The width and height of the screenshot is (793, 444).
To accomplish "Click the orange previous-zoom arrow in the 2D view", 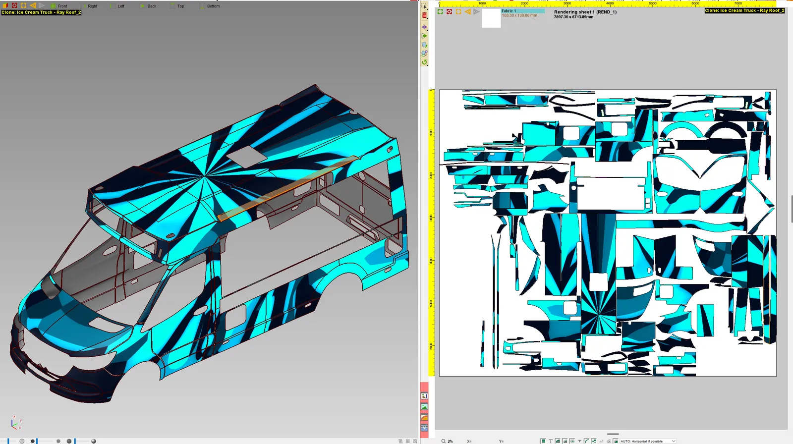I will tap(467, 11).
